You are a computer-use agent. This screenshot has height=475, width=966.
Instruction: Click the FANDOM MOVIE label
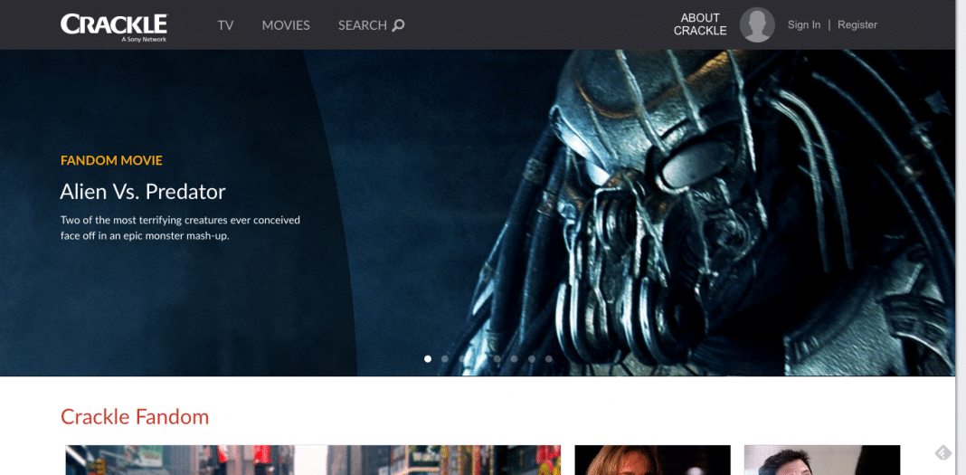[x=111, y=161]
